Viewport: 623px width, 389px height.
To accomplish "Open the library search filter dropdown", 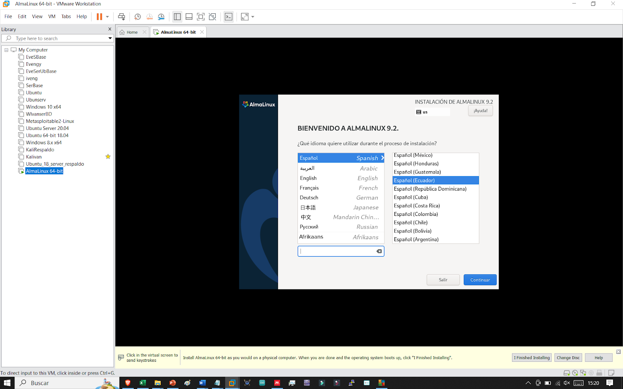I will point(110,38).
